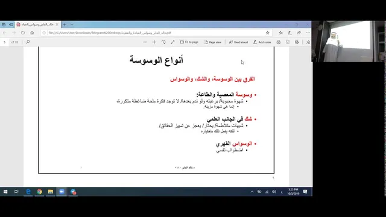Select the open PDF tab
Screen dimensions: 386x217
(37, 25)
